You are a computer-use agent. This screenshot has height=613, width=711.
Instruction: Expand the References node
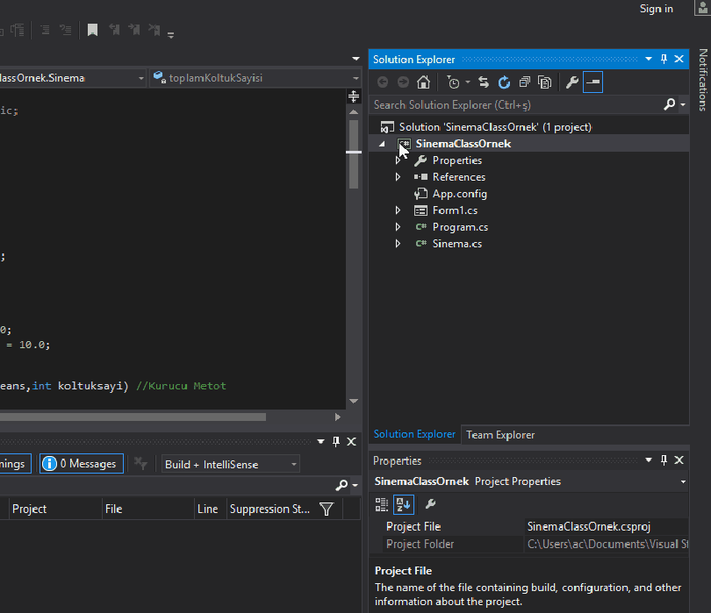point(398,177)
